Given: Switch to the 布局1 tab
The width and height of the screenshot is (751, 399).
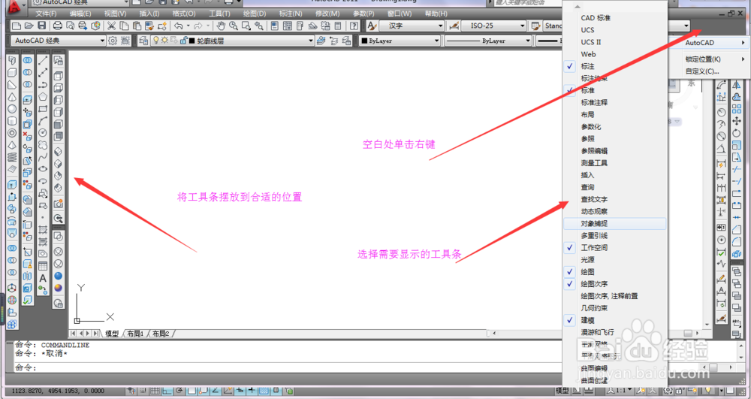Looking at the screenshot, I should click(x=135, y=334).
